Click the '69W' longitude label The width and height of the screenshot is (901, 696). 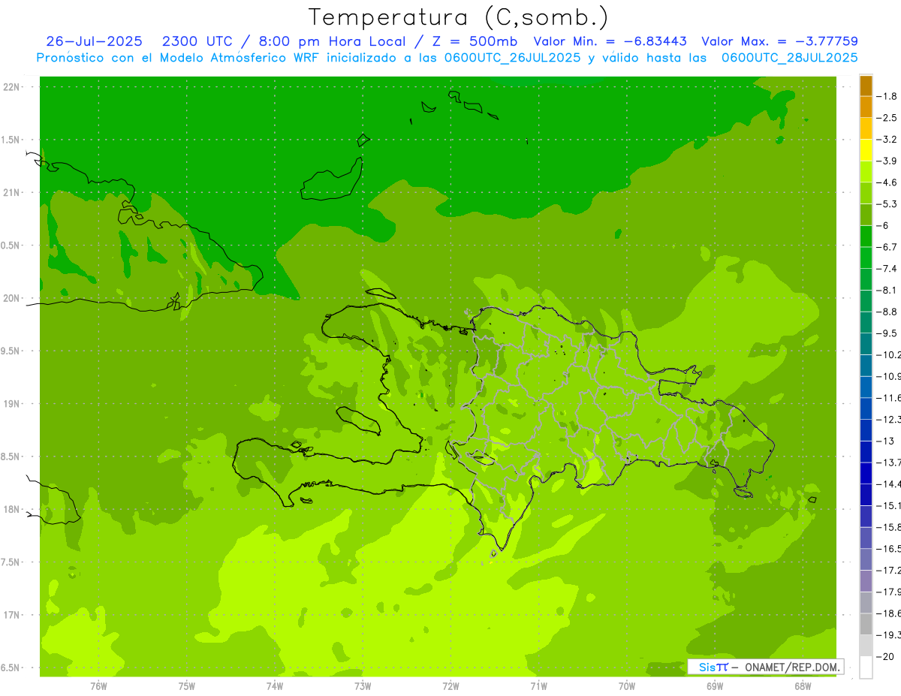click(x=715, y=686)
